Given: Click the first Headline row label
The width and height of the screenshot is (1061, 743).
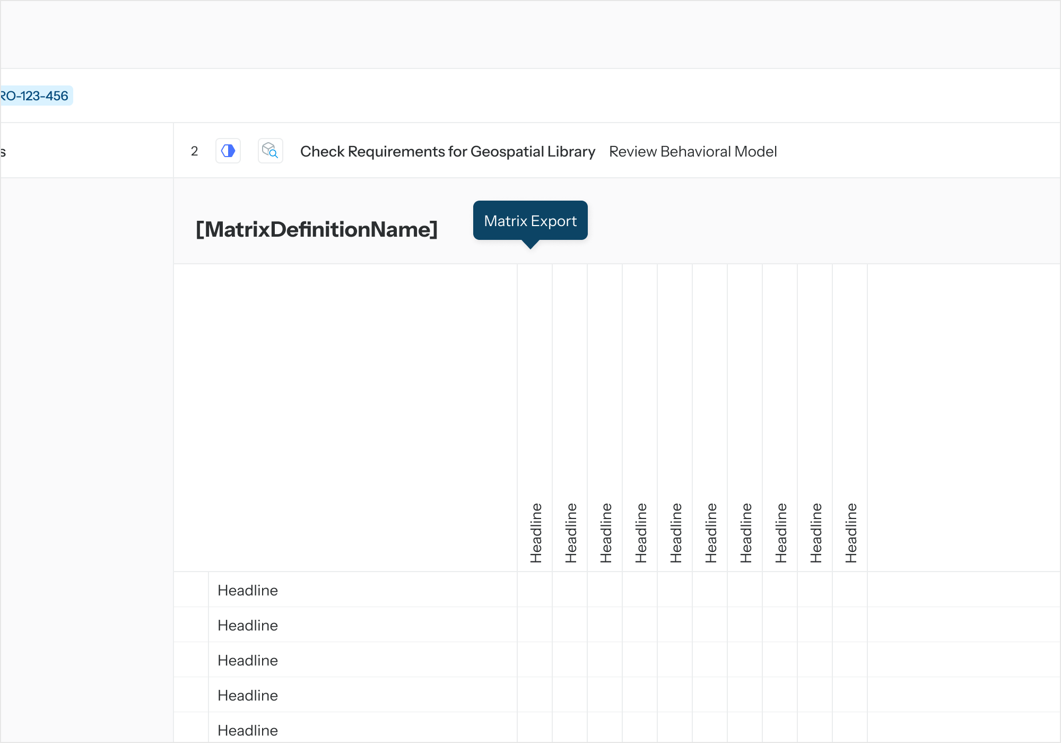Looking at the screenshot, I should [248, 590].
